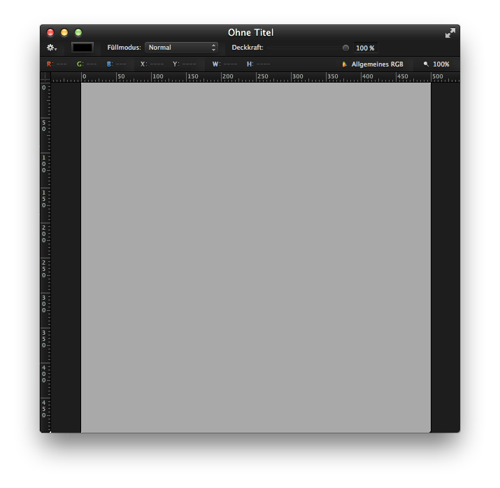Image resolution: width=500 pixels, height=488 pixels.
Task: Click the ruler origin corner box
Action: (45, 77)
